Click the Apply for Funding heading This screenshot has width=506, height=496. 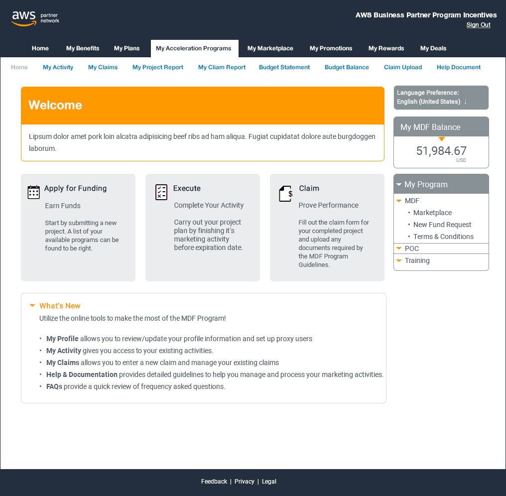[x=75, y=188]
